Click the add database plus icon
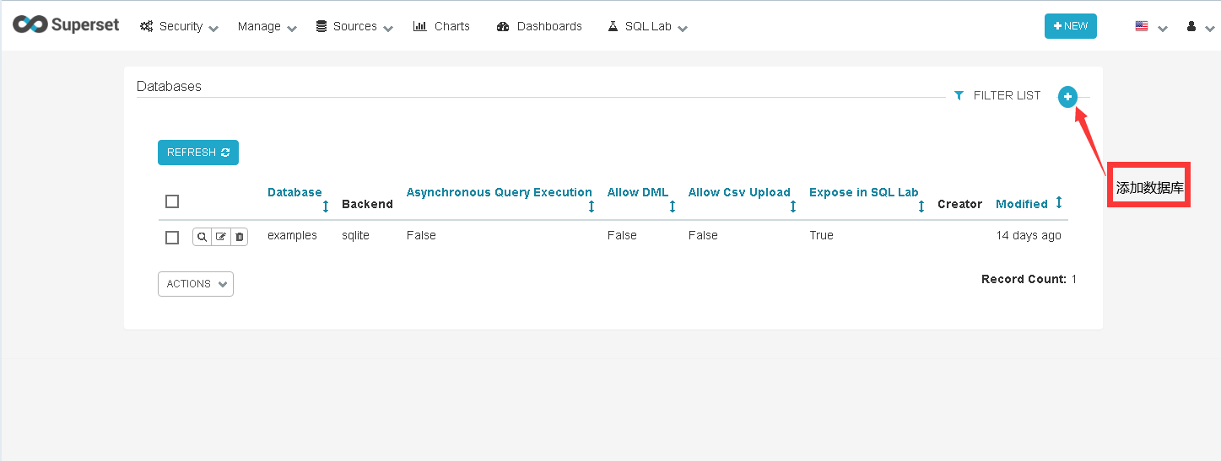 click(x=1067, y=97)
